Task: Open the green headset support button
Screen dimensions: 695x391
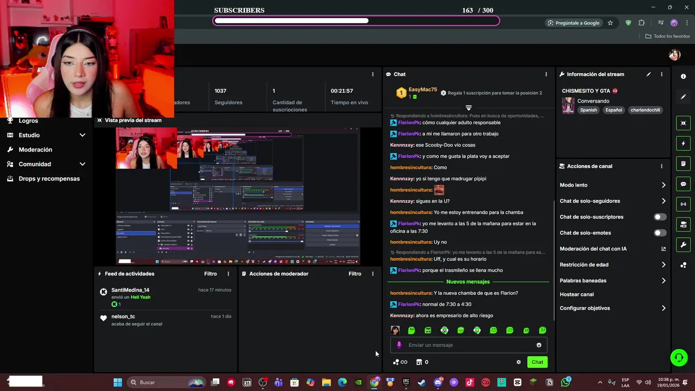Action: coord(679,357)
